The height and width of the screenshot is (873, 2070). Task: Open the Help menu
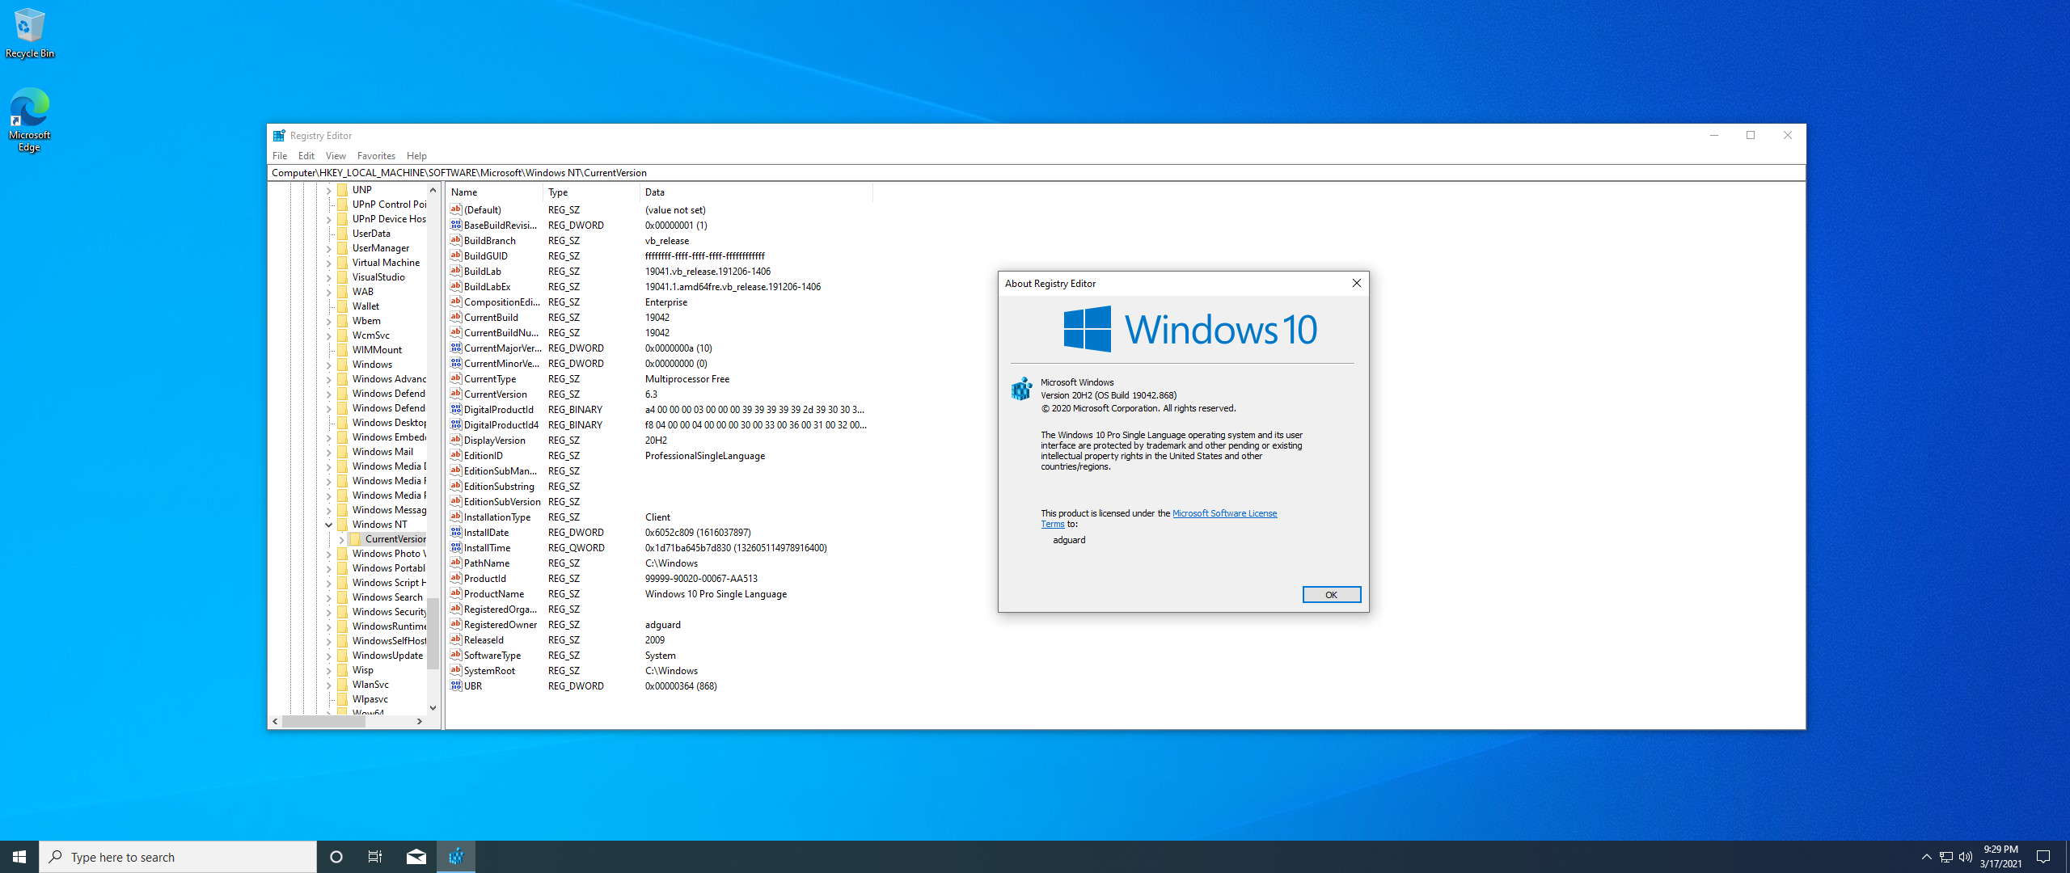click(416, 156)
